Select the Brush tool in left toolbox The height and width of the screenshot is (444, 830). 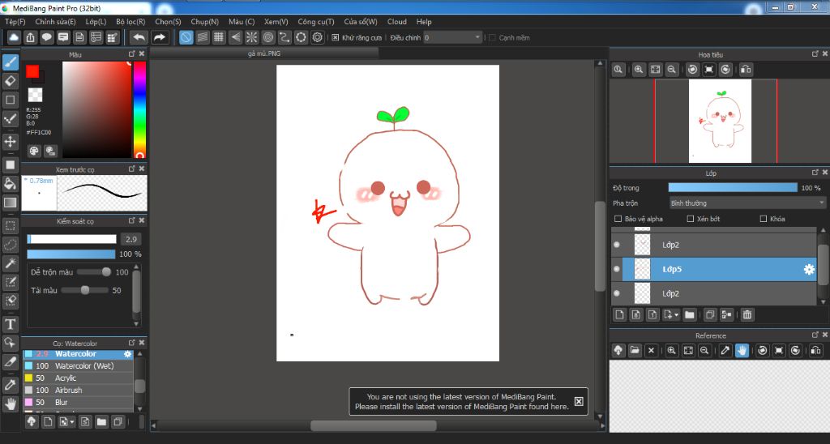pyautogui.click(x=10, y=62)
